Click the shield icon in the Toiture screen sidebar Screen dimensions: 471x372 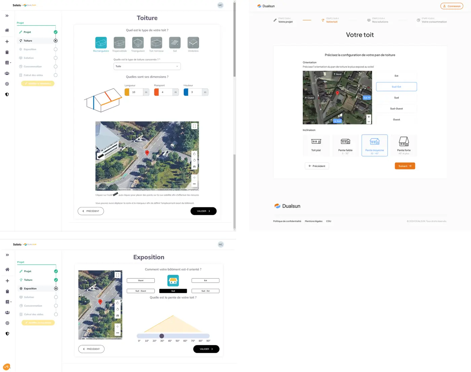tap(7, 95)
